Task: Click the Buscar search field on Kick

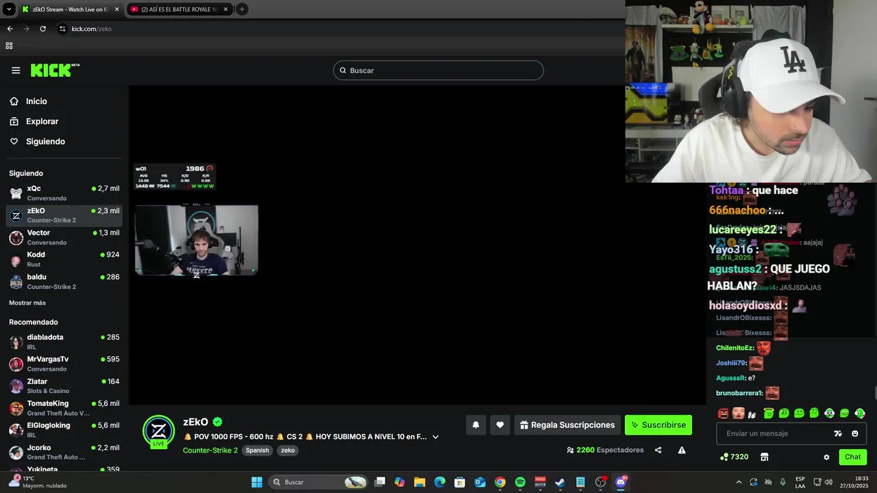Action: (438, 71)
